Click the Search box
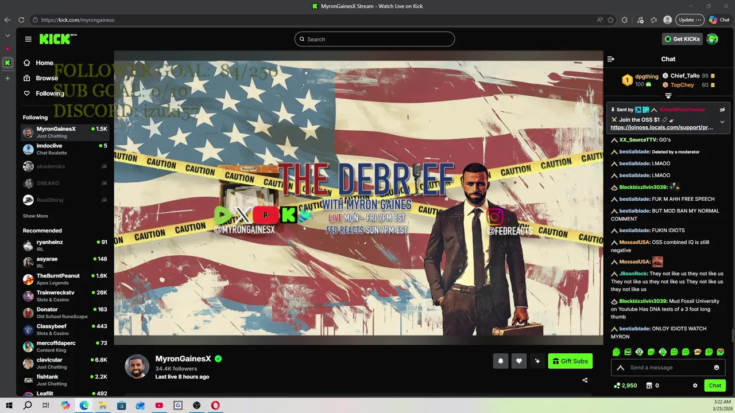 click(x=374, y=39)
